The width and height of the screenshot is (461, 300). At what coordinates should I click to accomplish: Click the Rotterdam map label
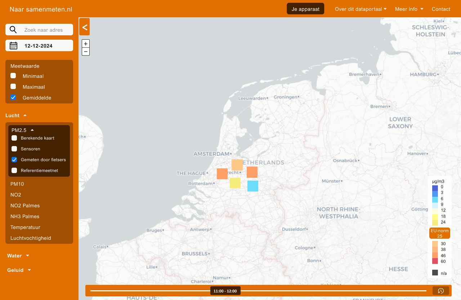(201, 184)
